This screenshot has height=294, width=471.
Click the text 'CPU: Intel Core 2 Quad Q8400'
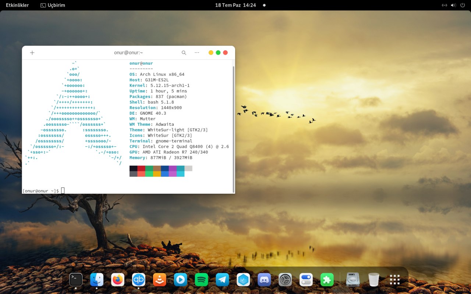click(166, 146)
